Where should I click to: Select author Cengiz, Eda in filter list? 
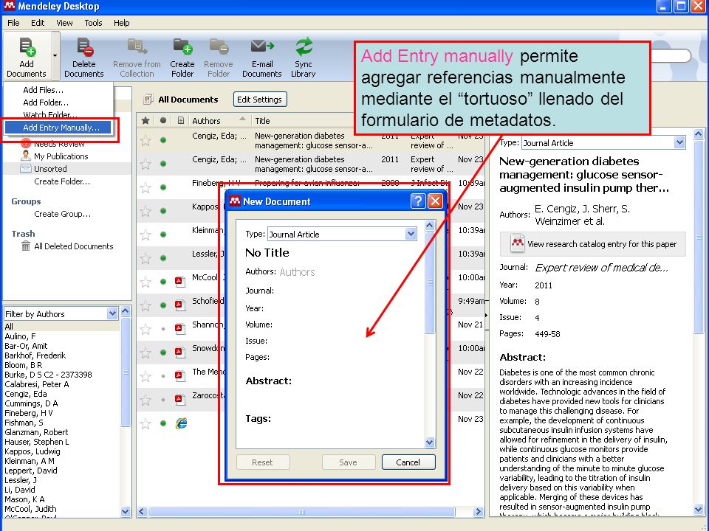[x=26, y=394]
